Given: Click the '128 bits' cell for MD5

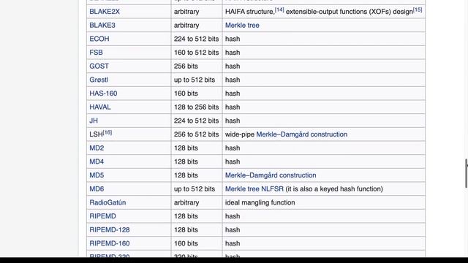Looking at the screenshot, I should (x=197, y=175).
